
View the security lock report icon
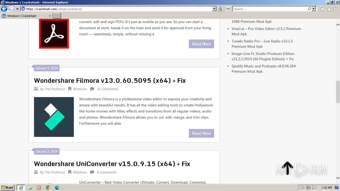pos(220,9)
